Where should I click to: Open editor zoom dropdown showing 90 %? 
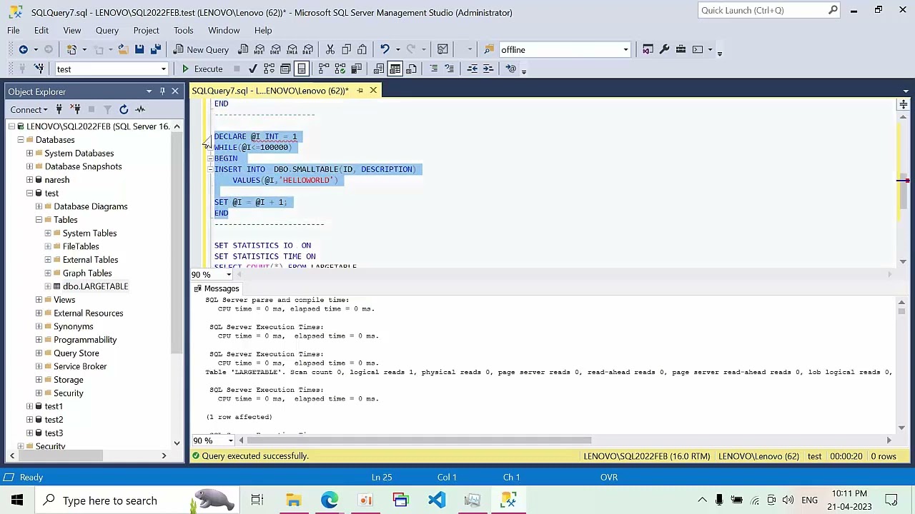(228, 275)
